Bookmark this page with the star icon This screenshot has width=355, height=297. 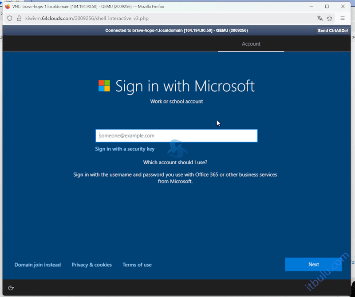[x=330, y=18]
